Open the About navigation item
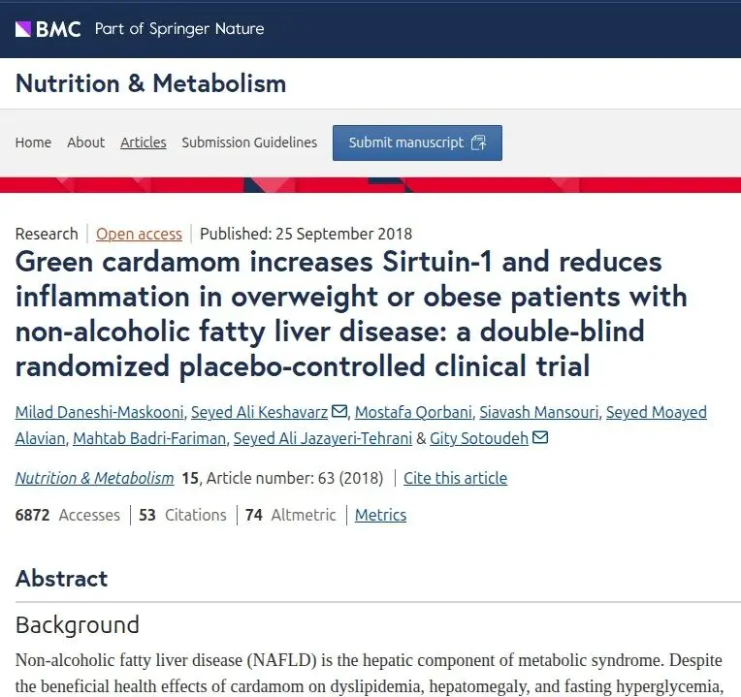Screen dimensions: 741x697 tap(85, 143)
